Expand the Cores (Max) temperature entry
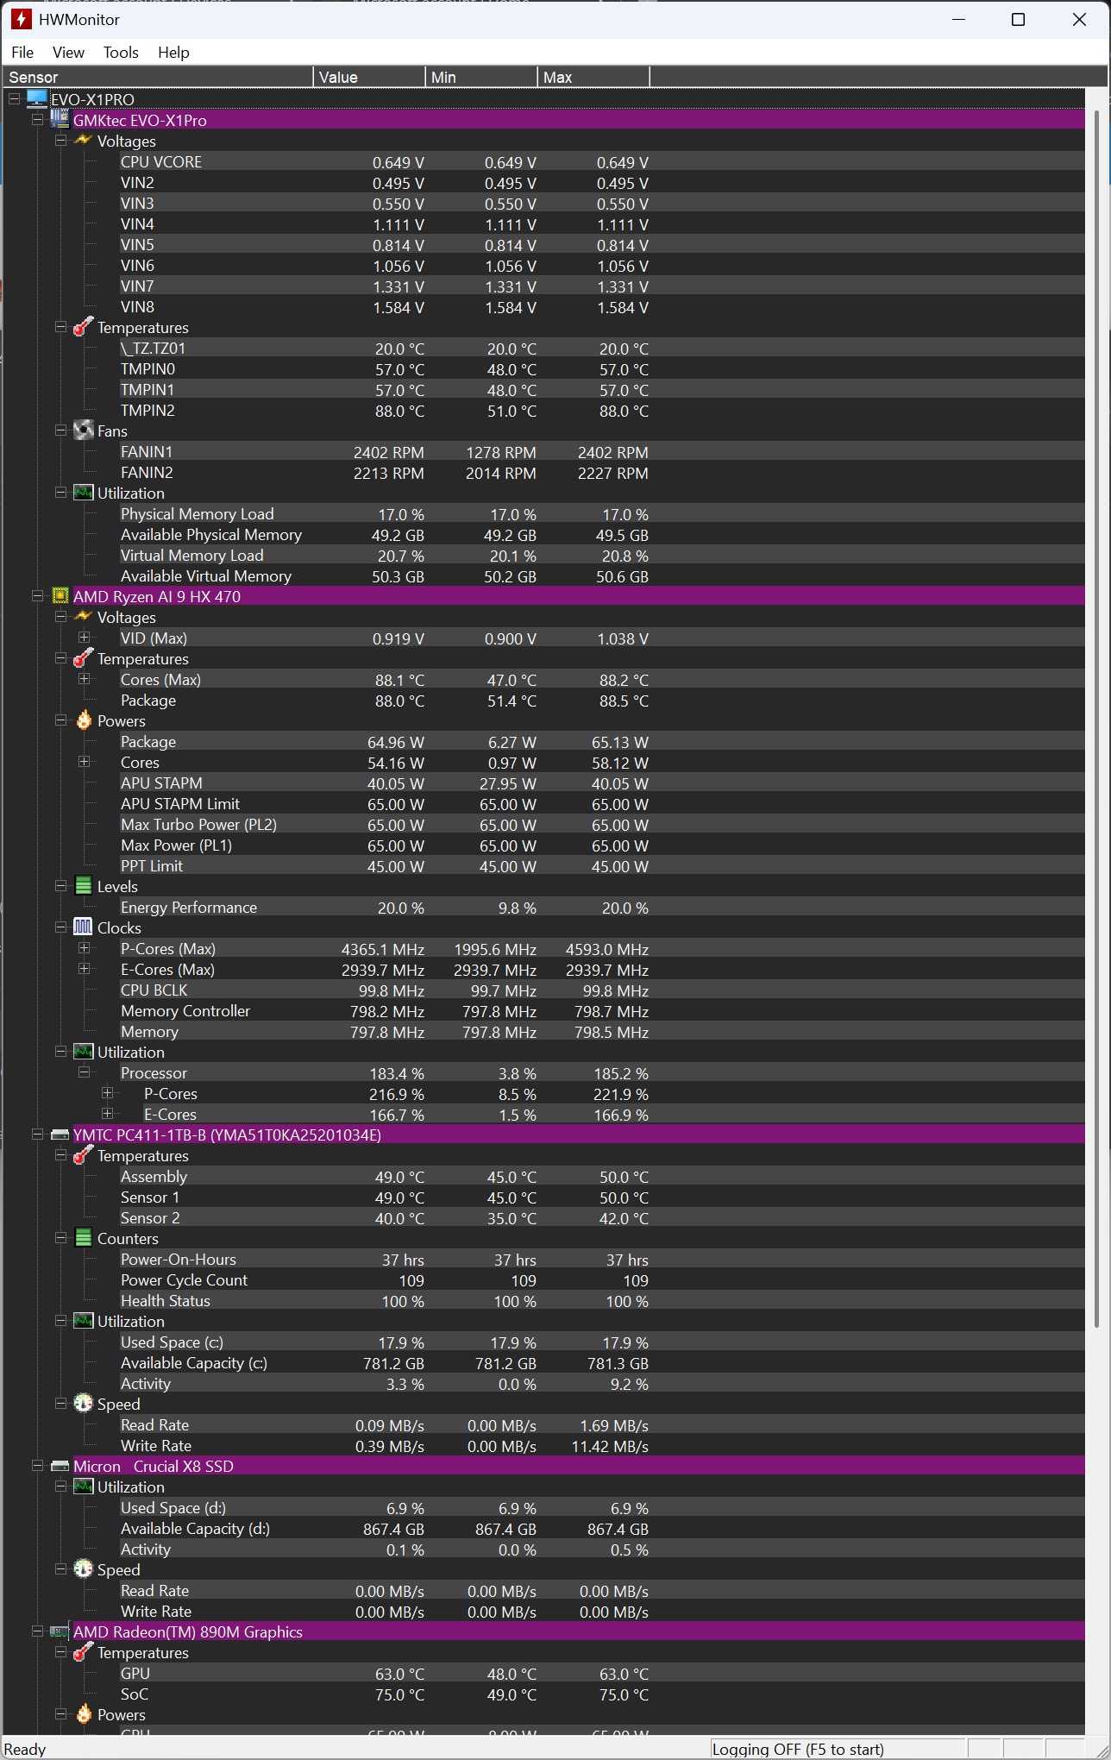Image resolution: width=1111 pixels, height=1760 pixels. pos(84,678)
